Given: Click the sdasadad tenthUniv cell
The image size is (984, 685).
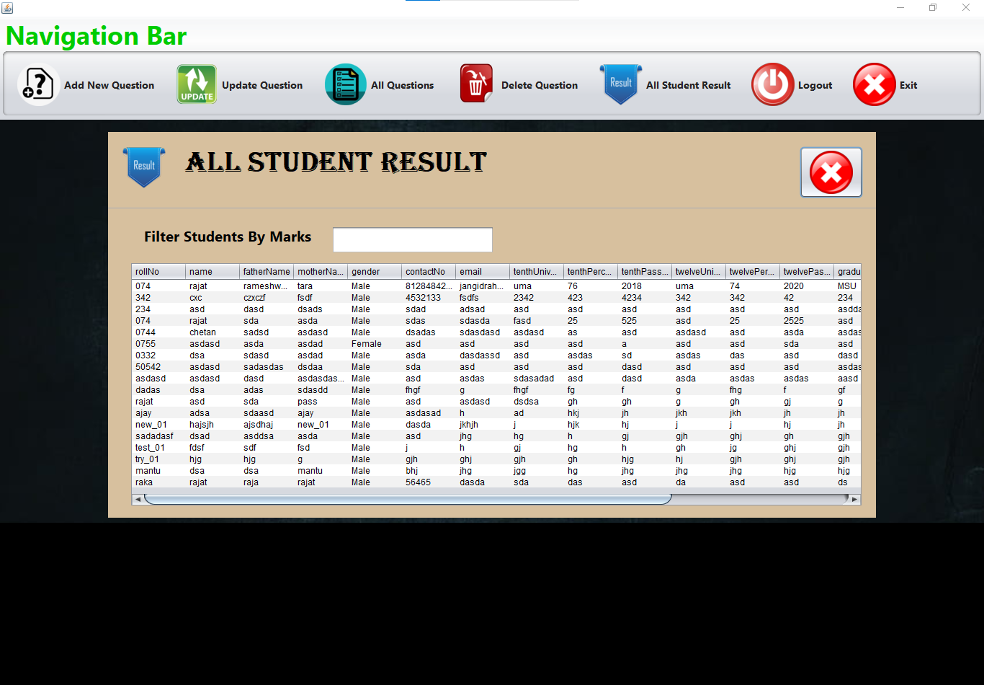Looking at the screenshot, I should (537, 379).
